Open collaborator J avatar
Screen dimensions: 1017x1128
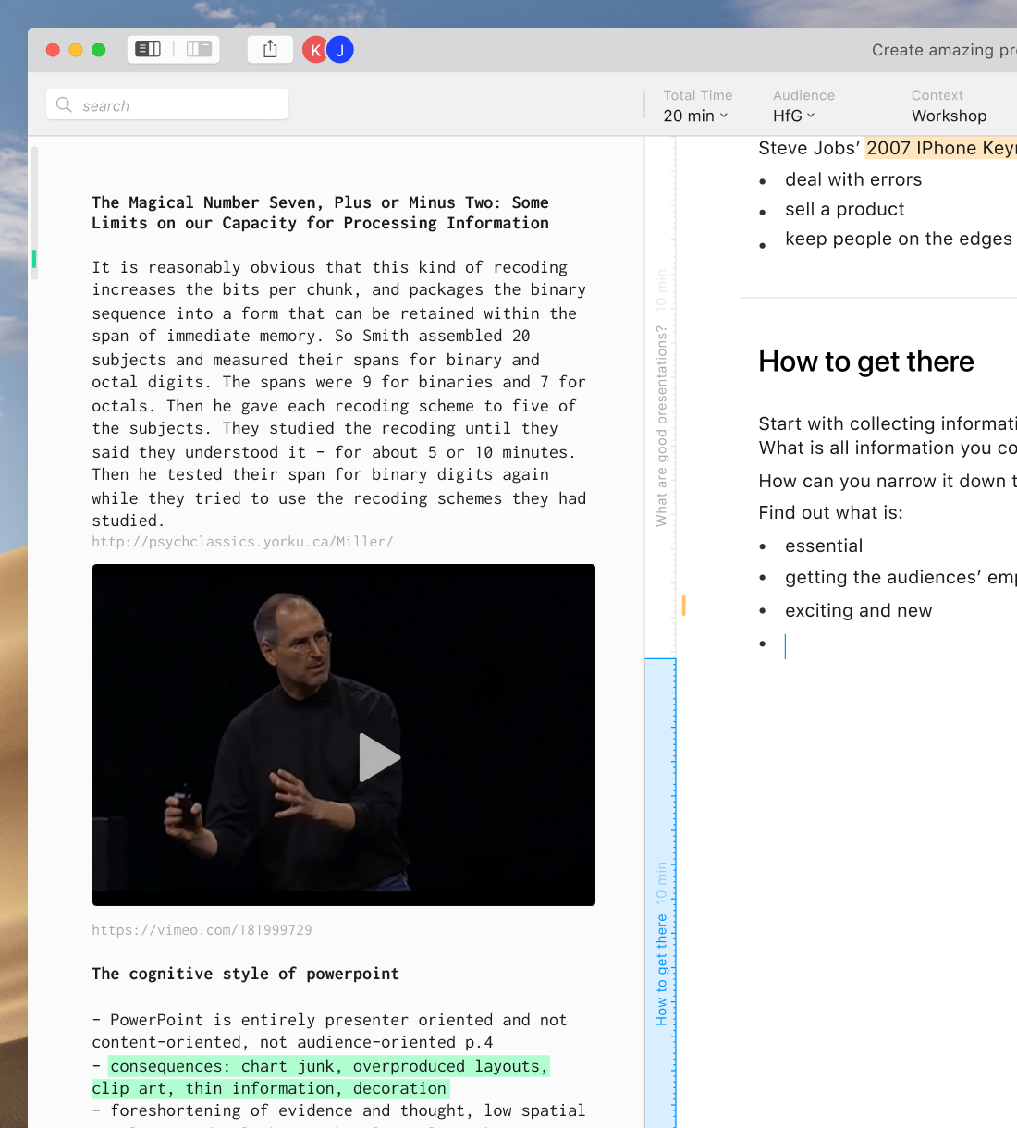pos(340,50)
